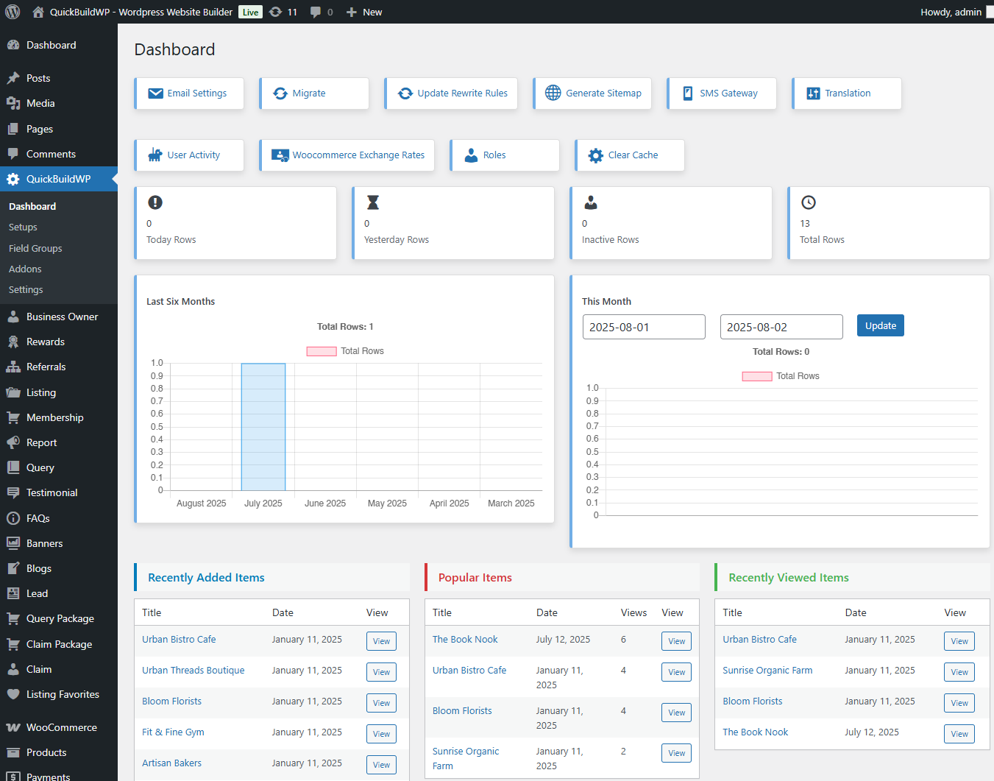
Task: Click the Translation icon
Action: [813, 93]
